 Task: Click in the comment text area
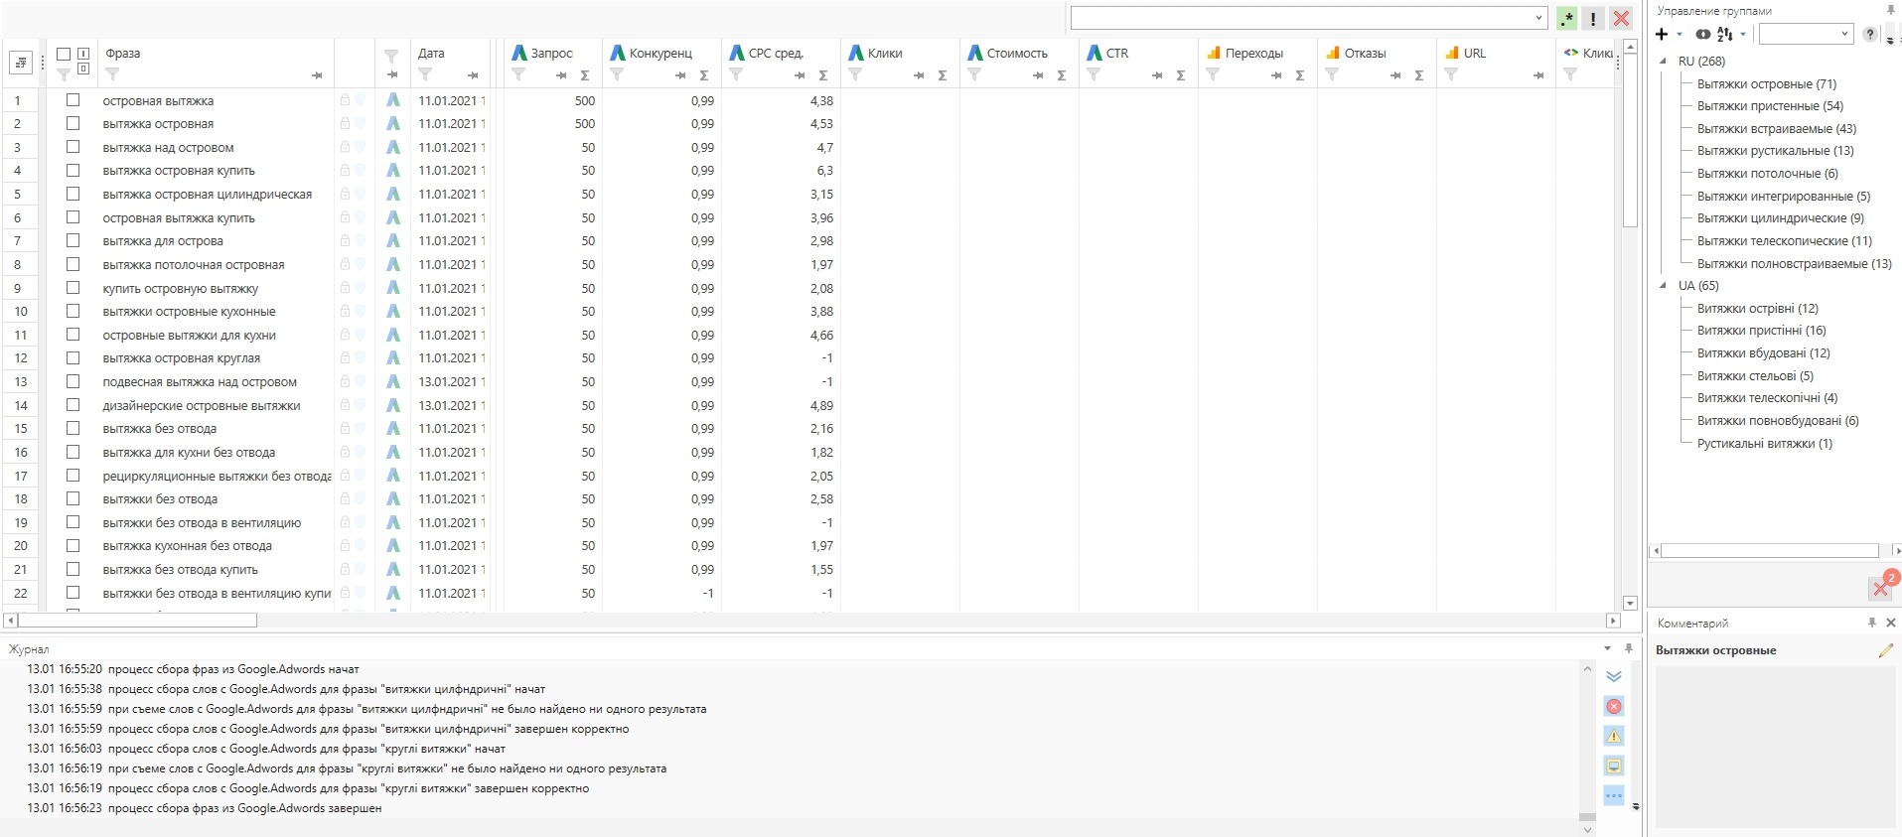coord(1775,747)
